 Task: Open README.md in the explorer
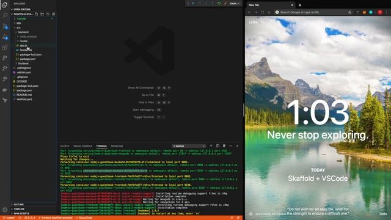[x=24, y=95]
